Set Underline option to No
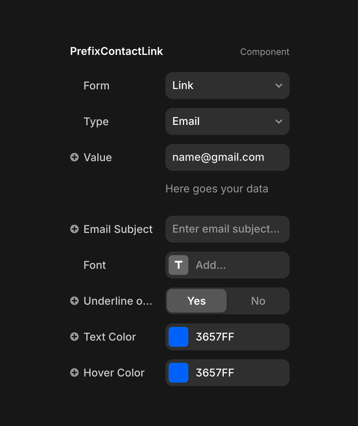This screenshot has height=426, width=358. [x=258, y=301]
